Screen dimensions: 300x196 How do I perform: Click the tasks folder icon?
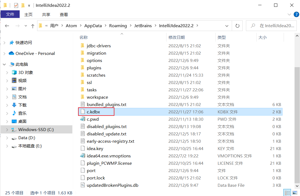coord(82,89)
